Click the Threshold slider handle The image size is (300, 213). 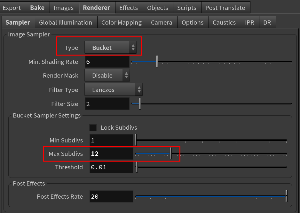pyautogui.click(x=137, y=167)
